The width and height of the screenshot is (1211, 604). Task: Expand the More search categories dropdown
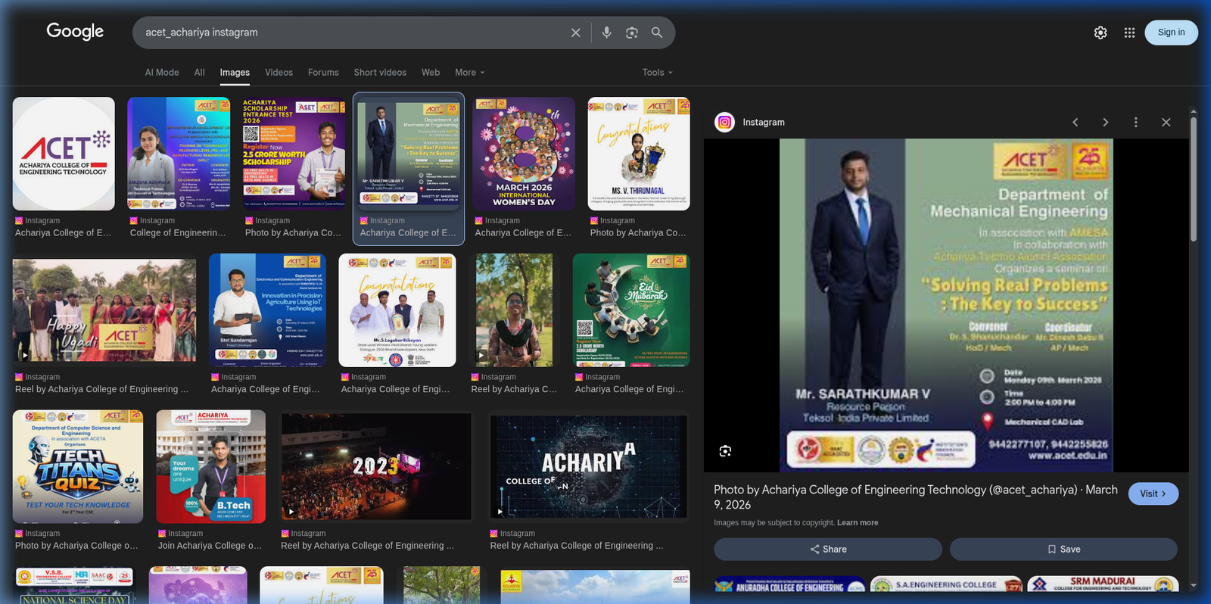click(x=470, y=73)
